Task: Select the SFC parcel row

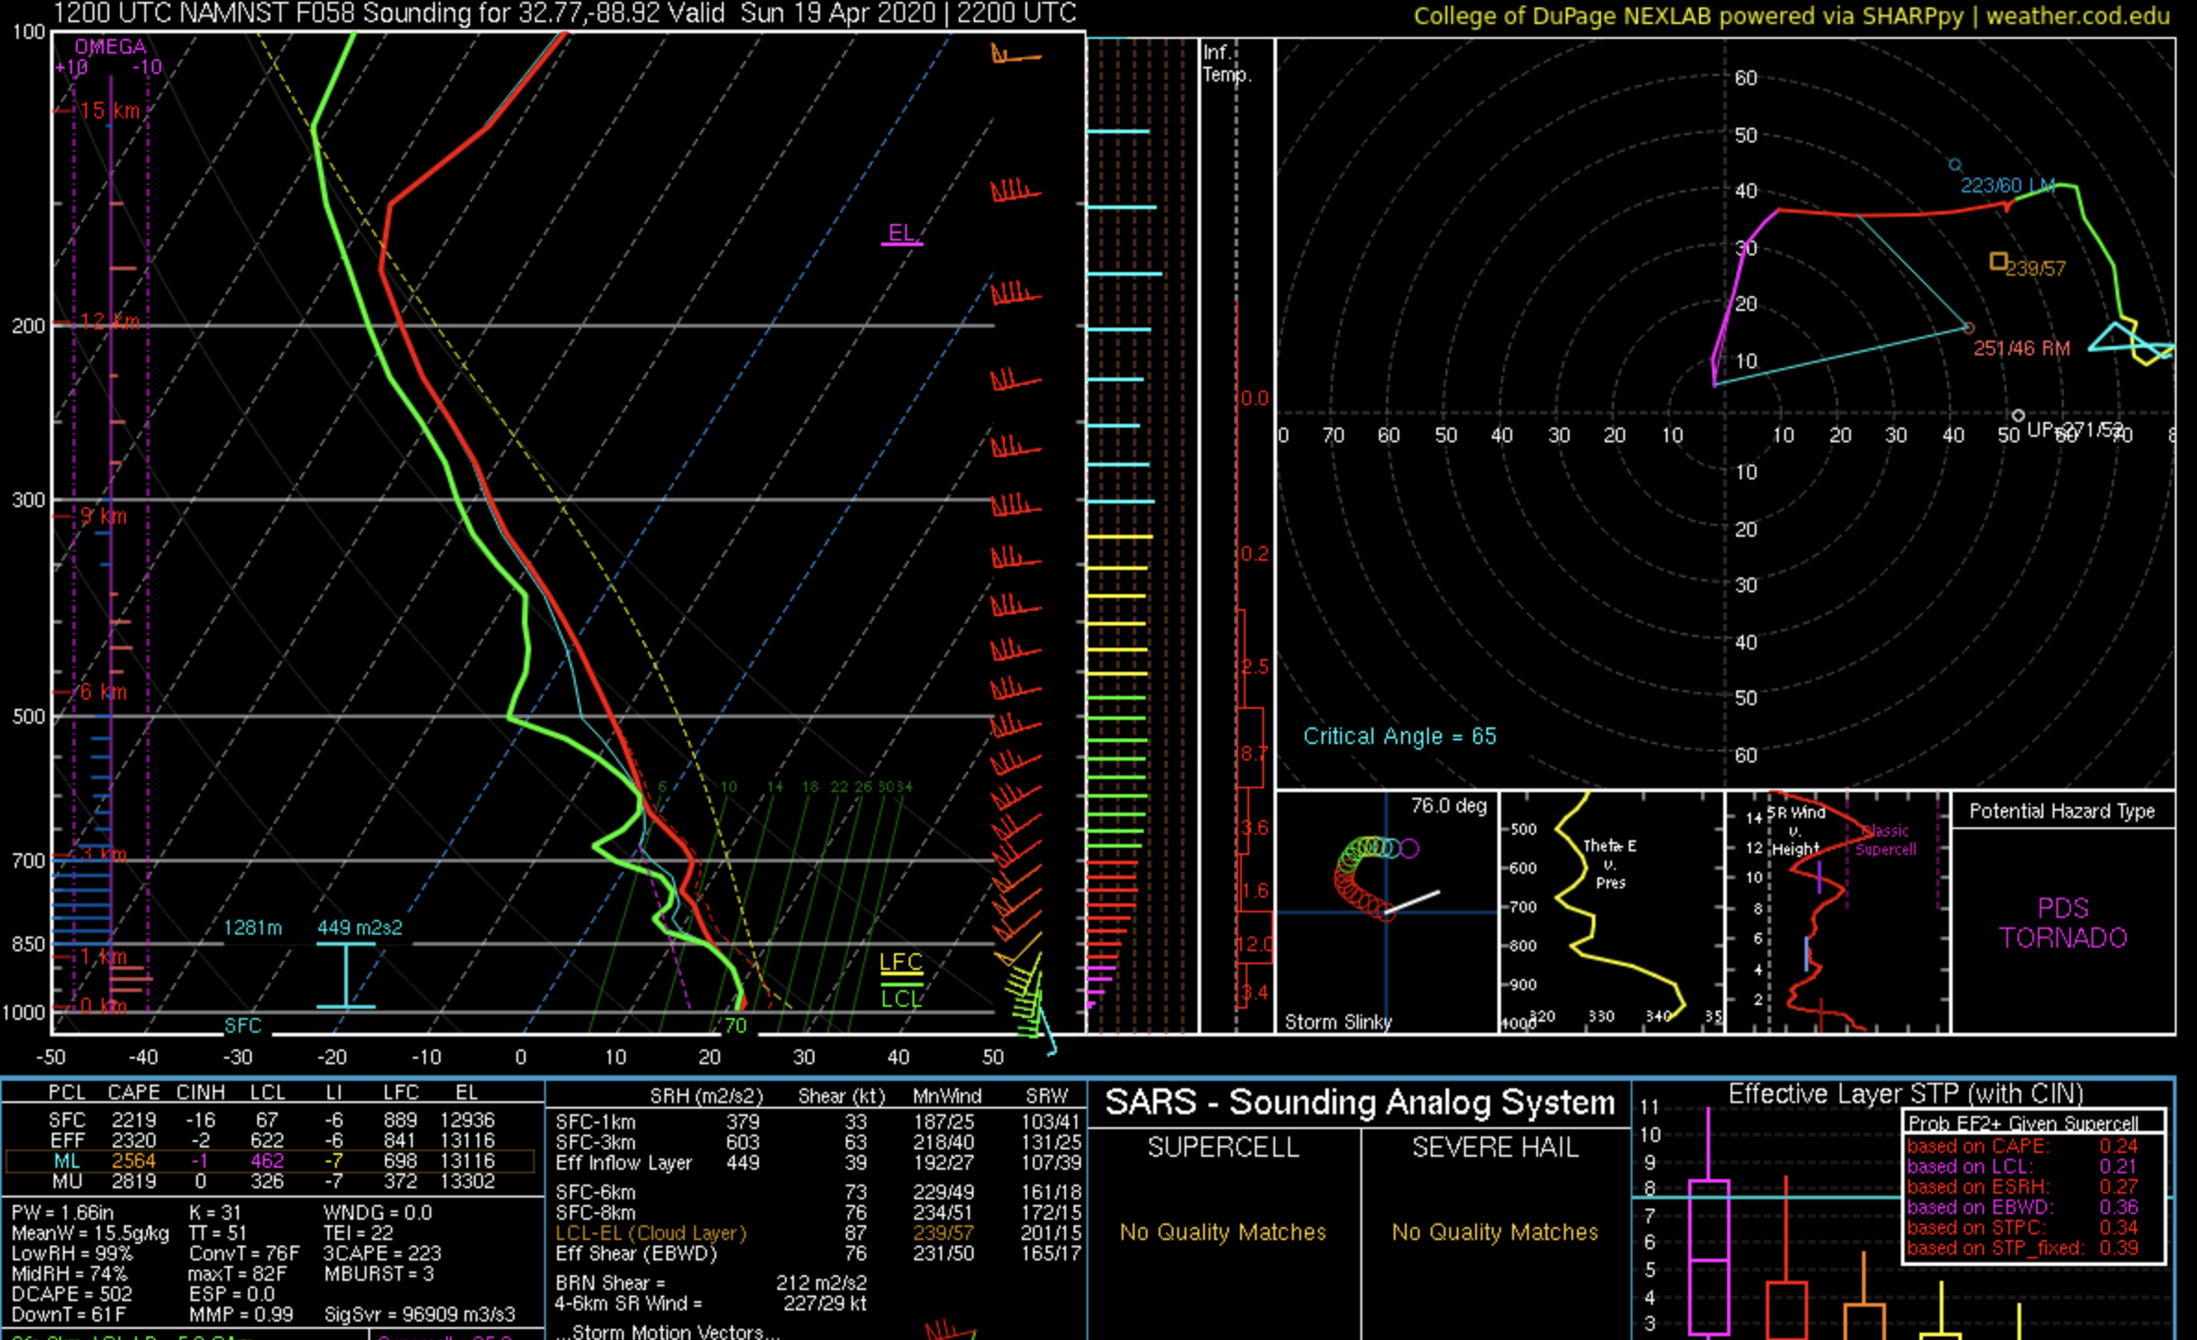Action: [268, 1121]
